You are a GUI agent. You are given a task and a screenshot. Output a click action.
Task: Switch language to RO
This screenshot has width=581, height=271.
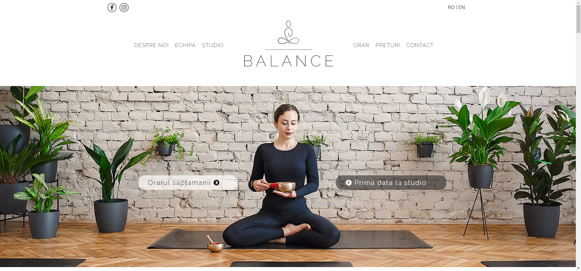coord(451,7)
